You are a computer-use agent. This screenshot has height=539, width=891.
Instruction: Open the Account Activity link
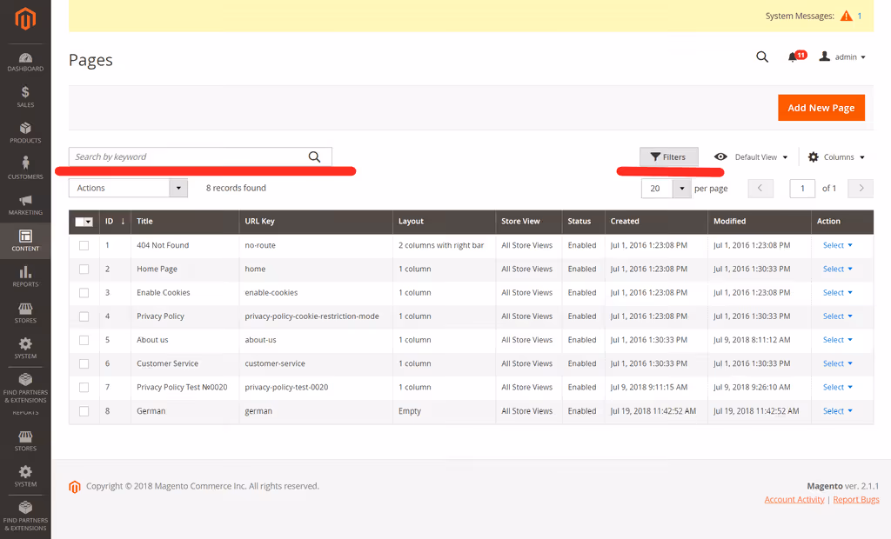point(794,500)
